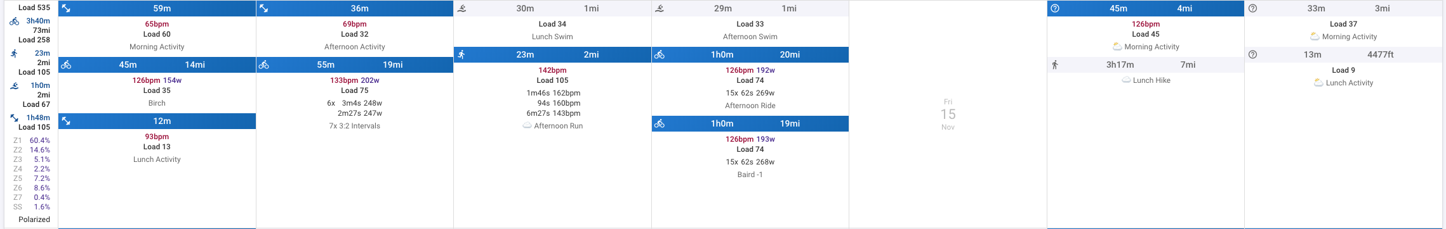Click the arrows icon on the 12m Lunch Activity header

click(66, 121)
